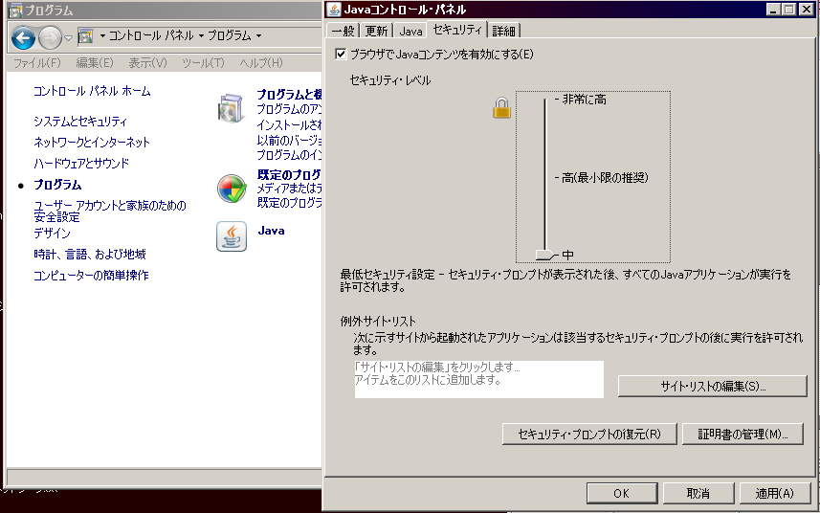
Task: Click the Java icon in dialog title bar
Action: coord(334,9)
